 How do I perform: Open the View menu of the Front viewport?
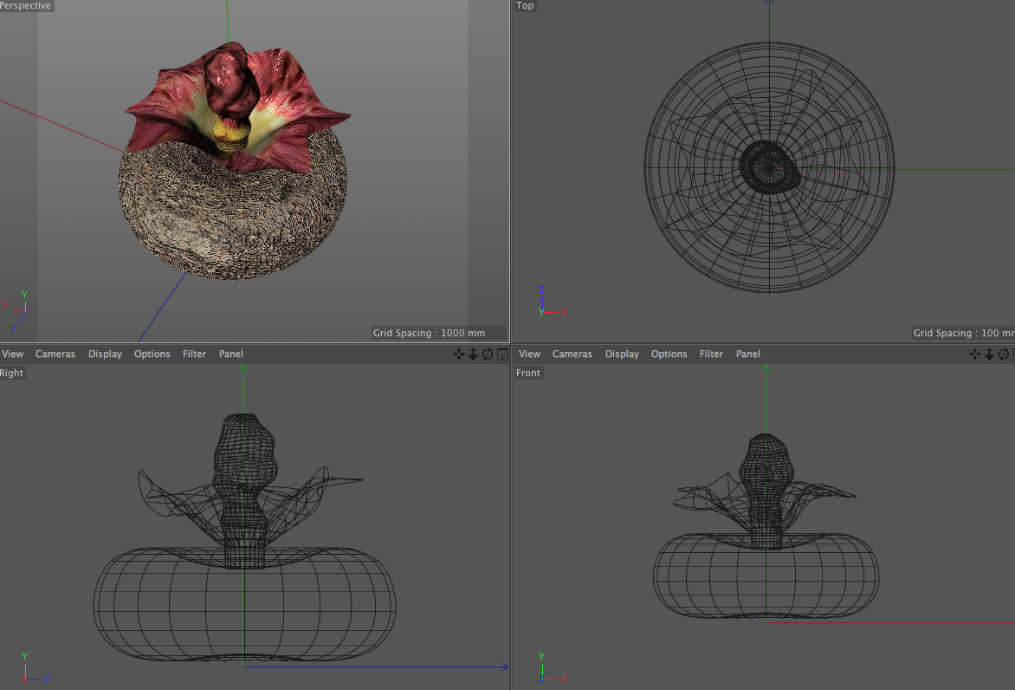(x=530, y=354)
